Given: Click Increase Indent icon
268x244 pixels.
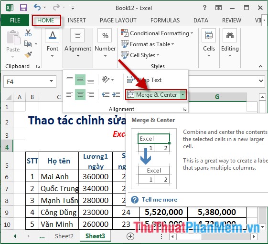Looking at the screenshot, I should (x=116, y=94).
